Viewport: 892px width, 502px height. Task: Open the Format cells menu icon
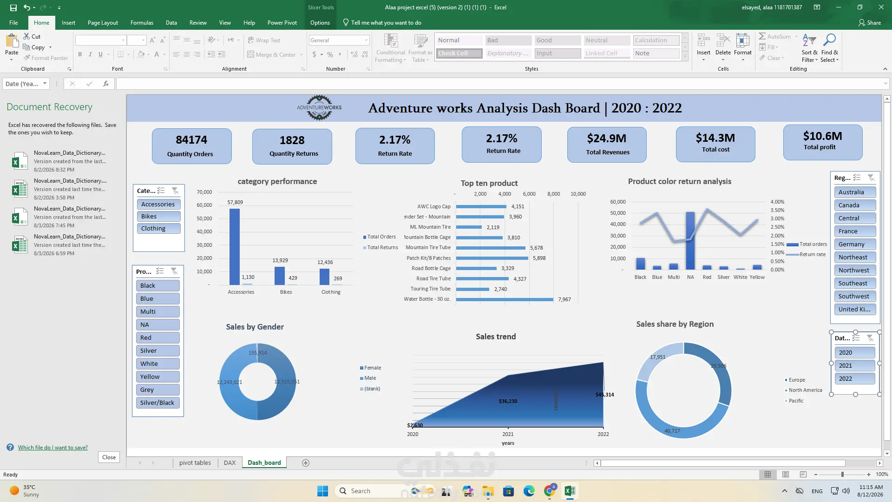click(743, 41)
